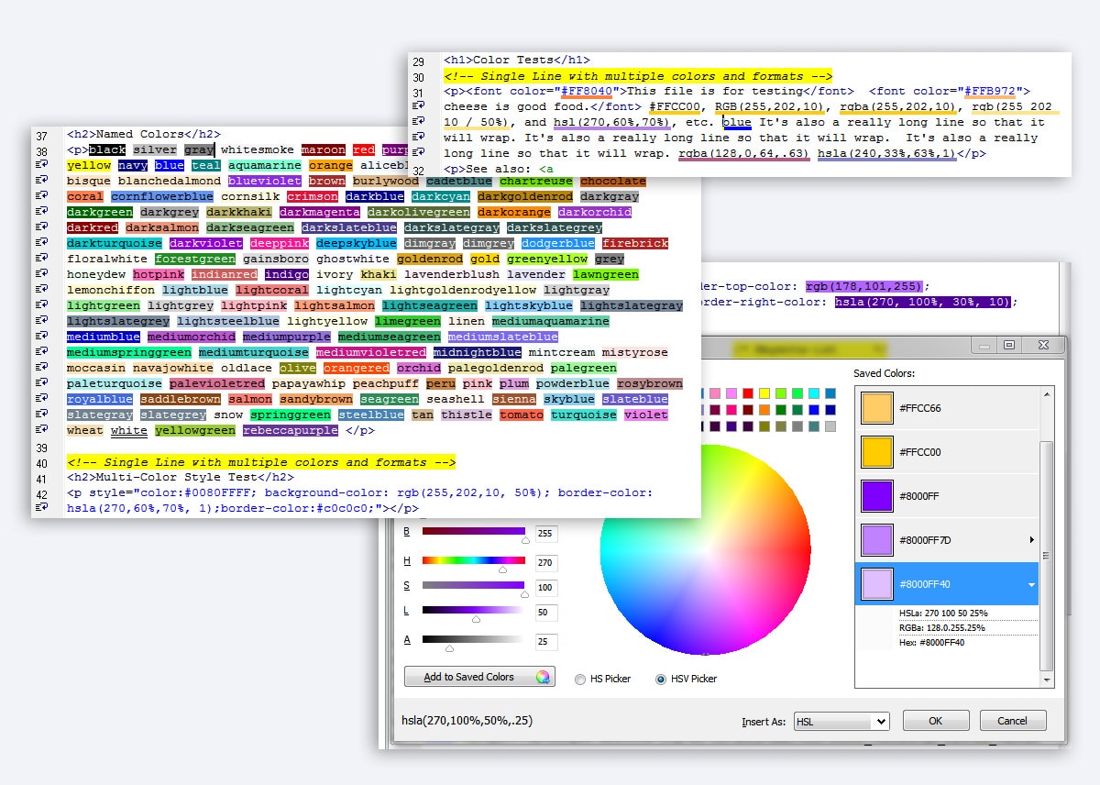This screenshot has width=1100, height=785.
Task: Select the HSV Picker radio button
Action: pyautogui.click(x=661, y=680)
